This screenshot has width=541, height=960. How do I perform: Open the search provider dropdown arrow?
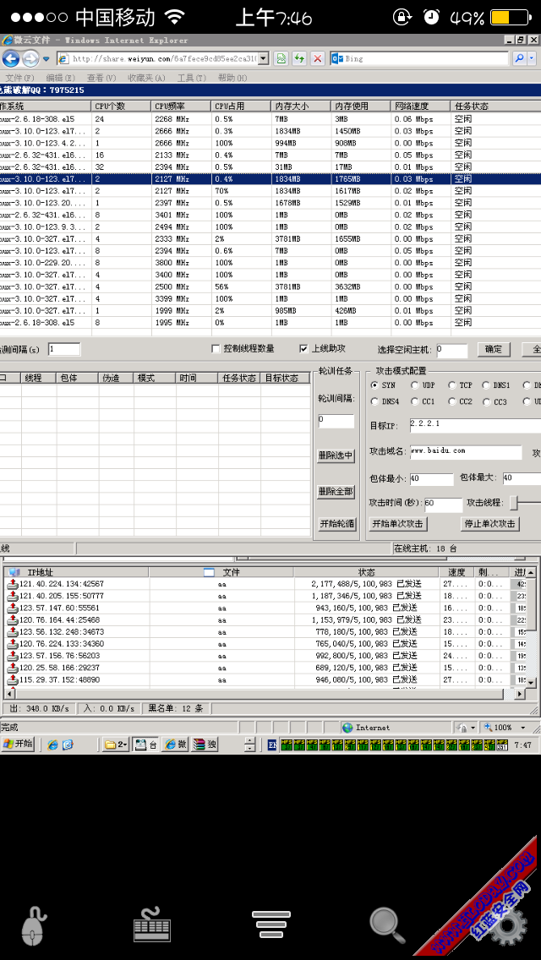coord(533,58)
